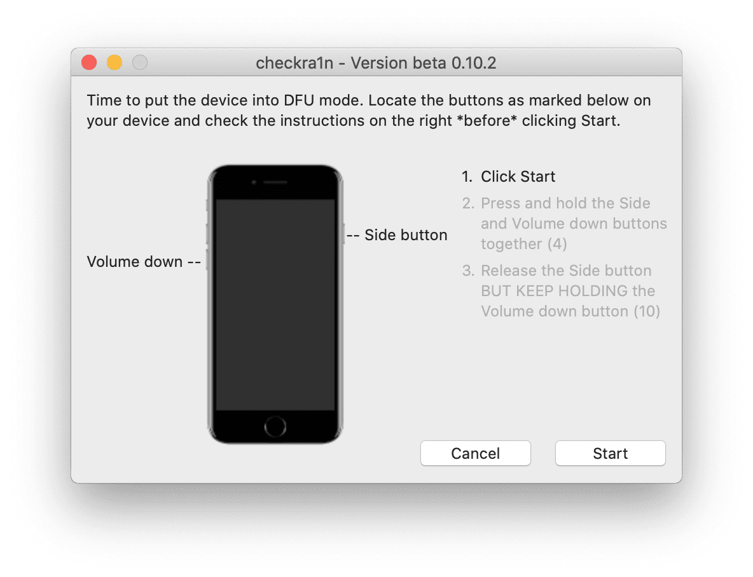This screenshot has height=577, width=753.
Task: Click the dark screen of the iPhone image
Action: click(275, 305)
